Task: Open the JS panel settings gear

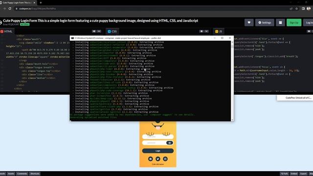Action: 309,31
